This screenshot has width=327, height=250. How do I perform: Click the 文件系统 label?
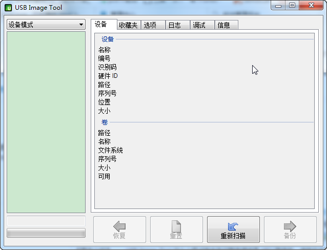click(x=110, y=150)
